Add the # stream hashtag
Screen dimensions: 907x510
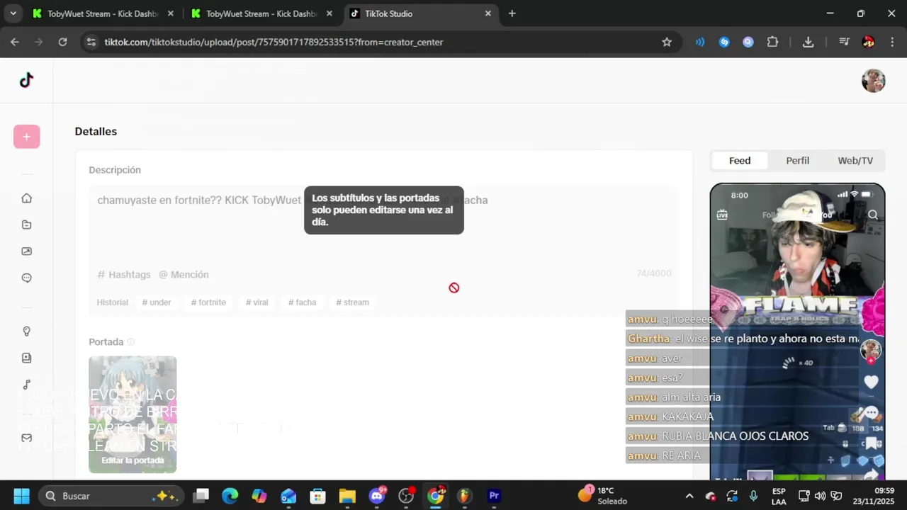click(x=352, y=302)
